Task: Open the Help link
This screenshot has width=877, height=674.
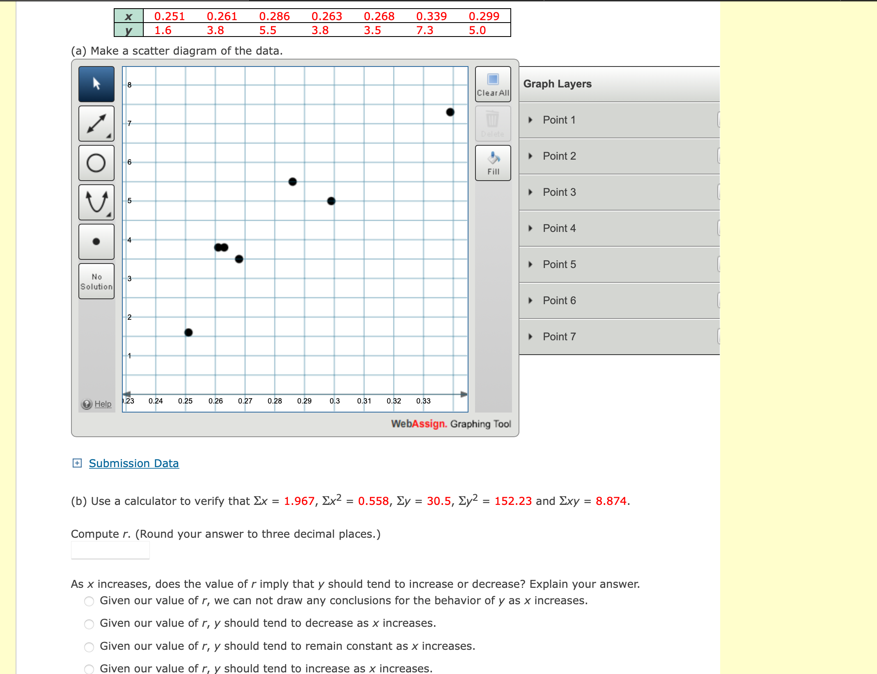Action: coord(102,404)
